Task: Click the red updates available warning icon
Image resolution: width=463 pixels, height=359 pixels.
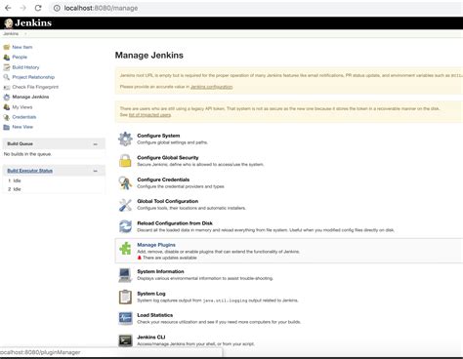Action: click(x=140, y=258)
